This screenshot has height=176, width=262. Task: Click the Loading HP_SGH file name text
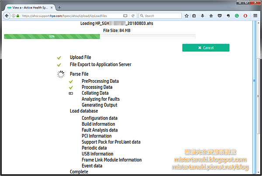117,23
